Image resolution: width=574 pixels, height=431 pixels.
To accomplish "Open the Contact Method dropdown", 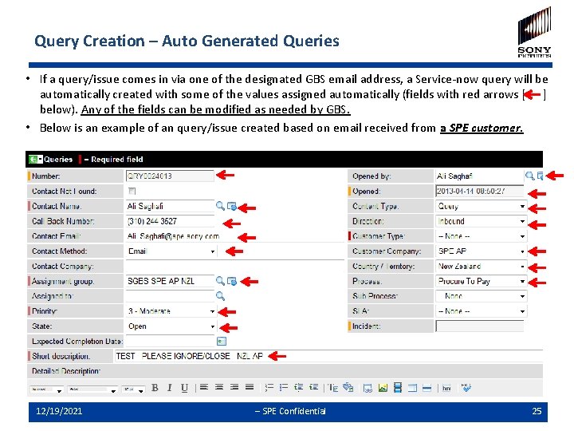I will click(171, 251).
